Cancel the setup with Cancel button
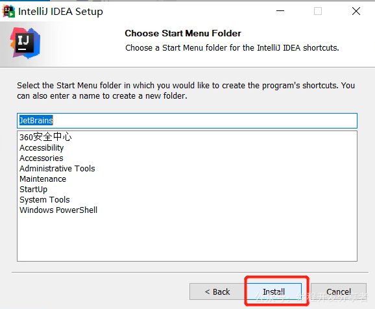Image resolution: width=375 pixels, height=309 pixels. click(339, 291)
